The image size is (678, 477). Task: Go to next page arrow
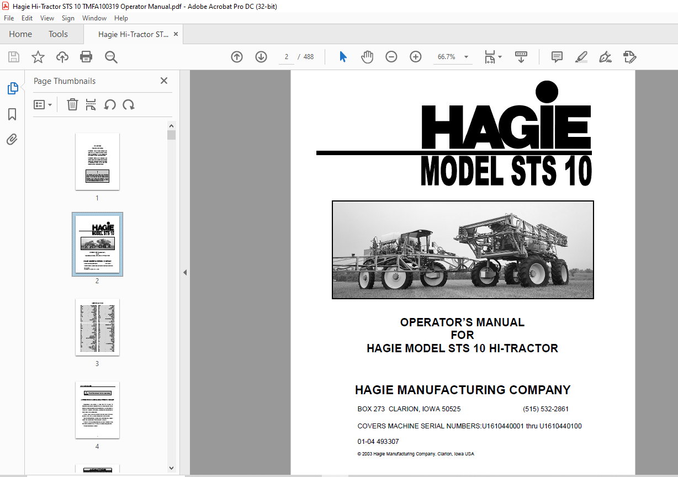pos(261,57)
